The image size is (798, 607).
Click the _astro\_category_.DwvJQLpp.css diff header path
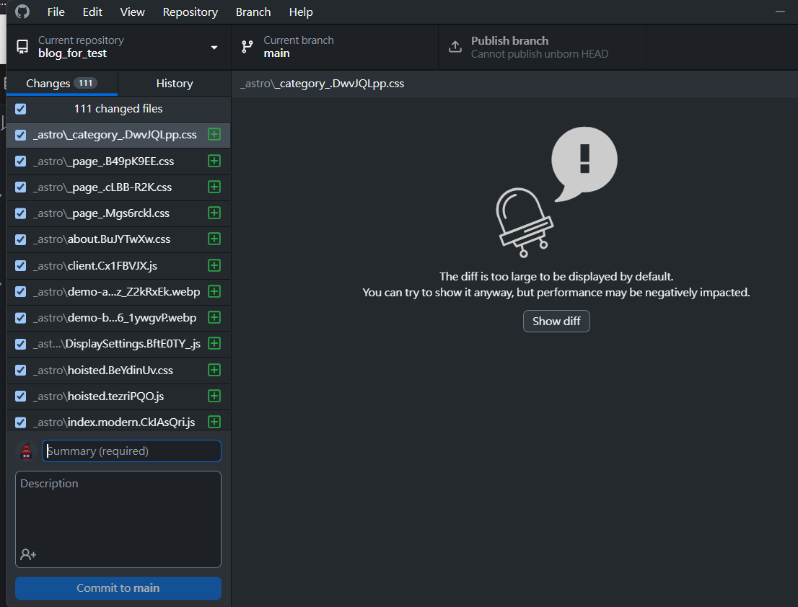[322, 84]
